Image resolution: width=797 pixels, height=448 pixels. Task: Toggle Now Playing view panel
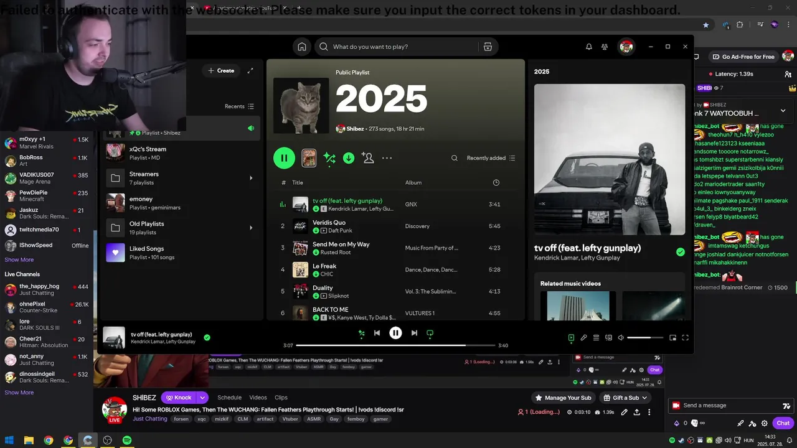(571, 338)
